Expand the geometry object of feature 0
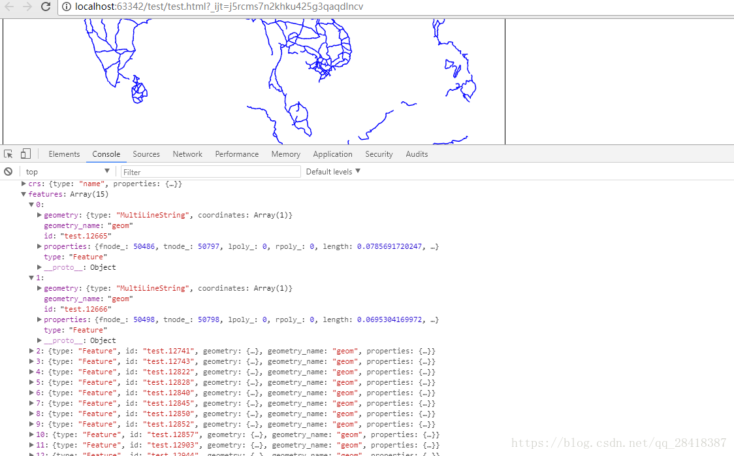The height and width of the screenshot is (456, 734). 39,214
